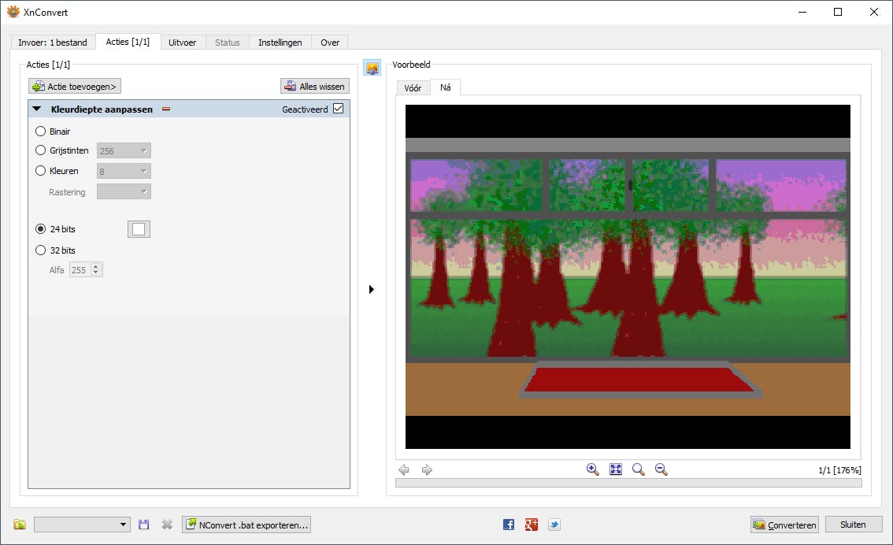Collapse preview panel with black arrow
Viewport: 893px width, 545px height.
[372, 289]
